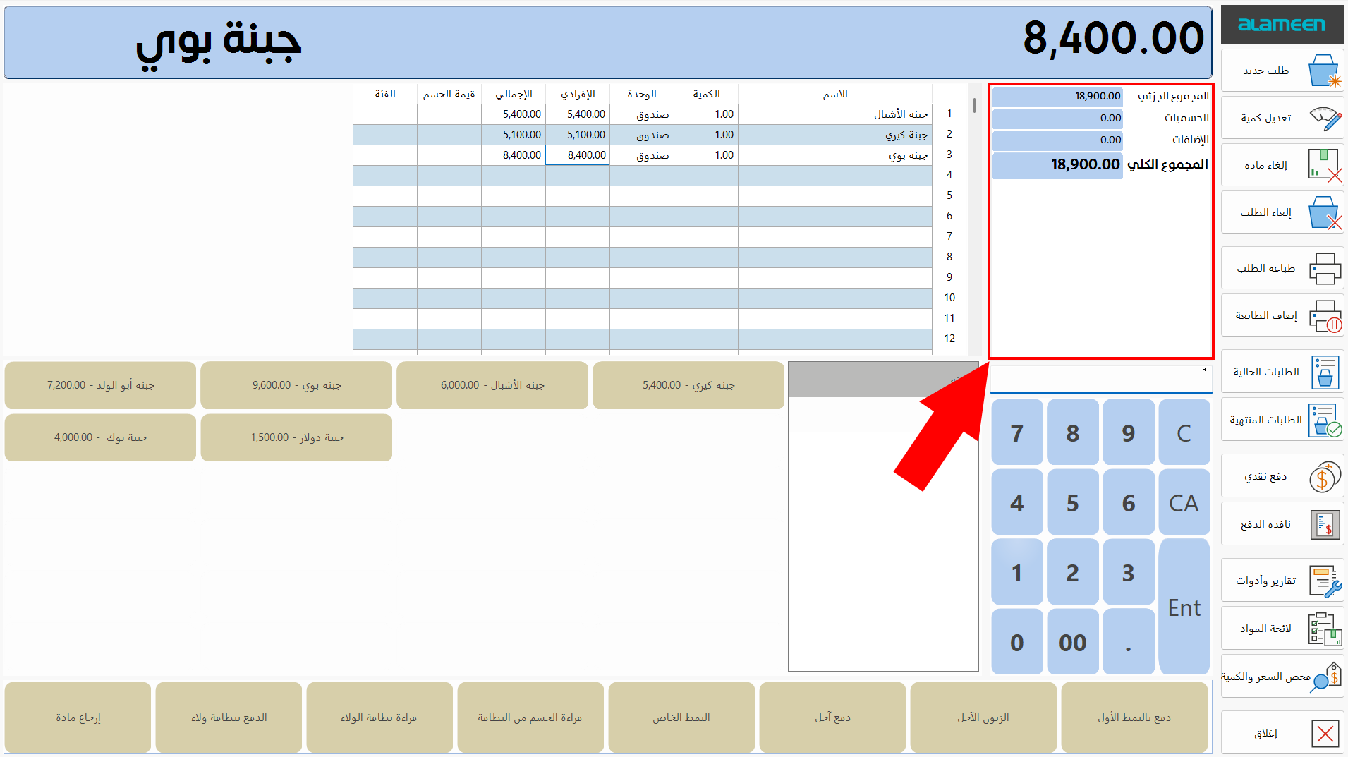Click the cancel item icon

(1324, 166)
